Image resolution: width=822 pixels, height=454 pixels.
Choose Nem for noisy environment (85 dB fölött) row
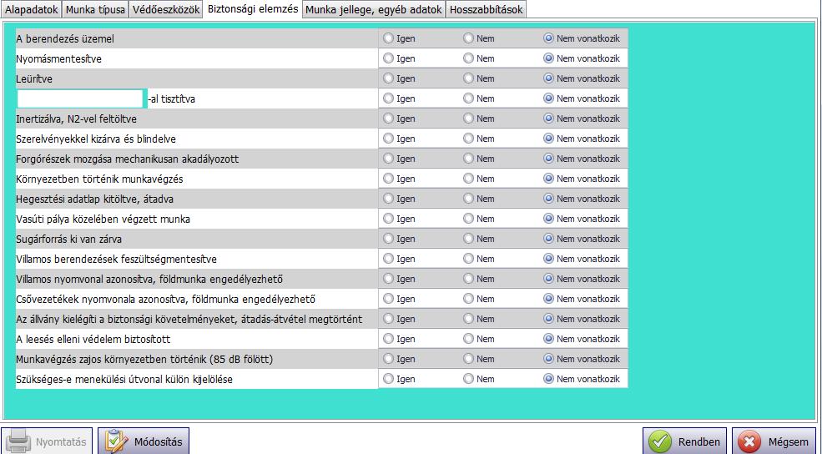pyautogui.click(x=479, y=359)
